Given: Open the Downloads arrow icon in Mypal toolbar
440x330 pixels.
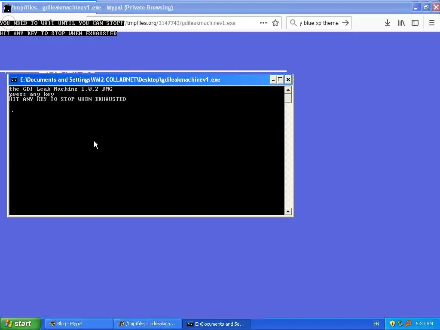Looking at the screenshot, I should [388, 23].
